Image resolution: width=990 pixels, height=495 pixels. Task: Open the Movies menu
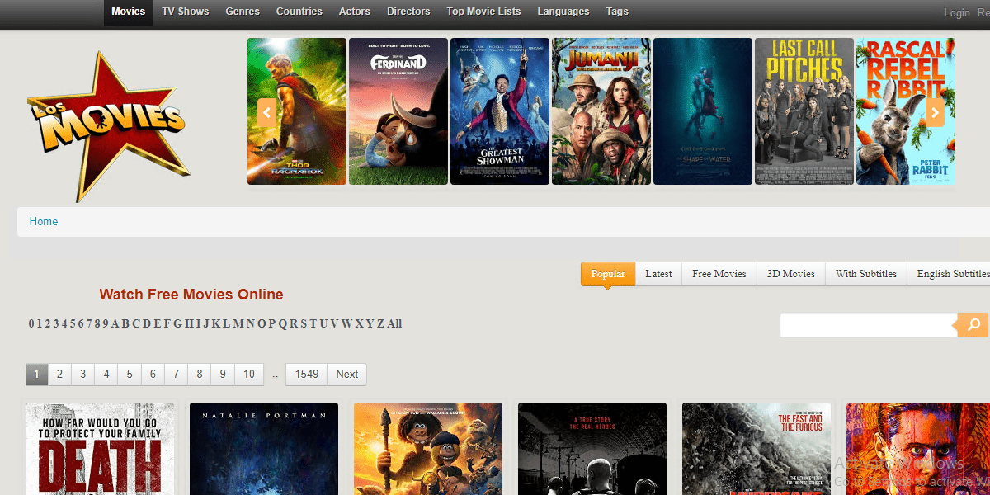[x=128, y=12]
